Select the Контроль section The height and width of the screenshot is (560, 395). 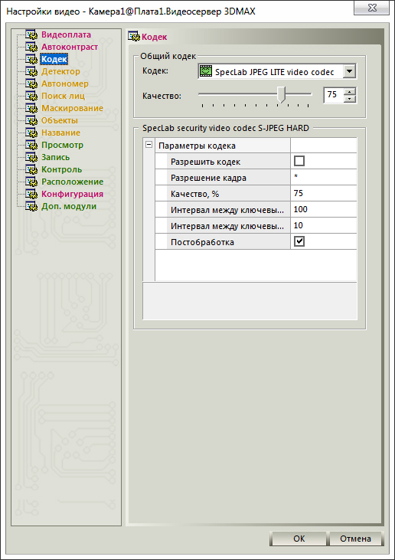(x=62, y=169)
